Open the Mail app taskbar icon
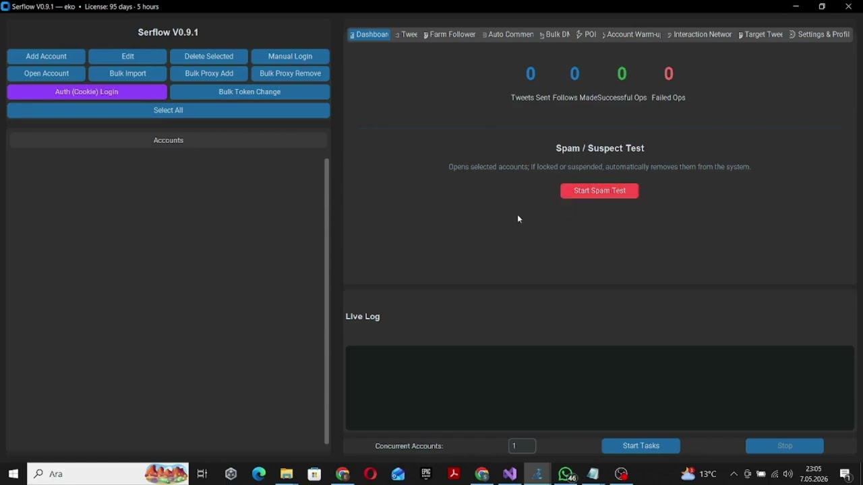The height and width of the screenshot is (485, 863). click(x=398, y=474)
